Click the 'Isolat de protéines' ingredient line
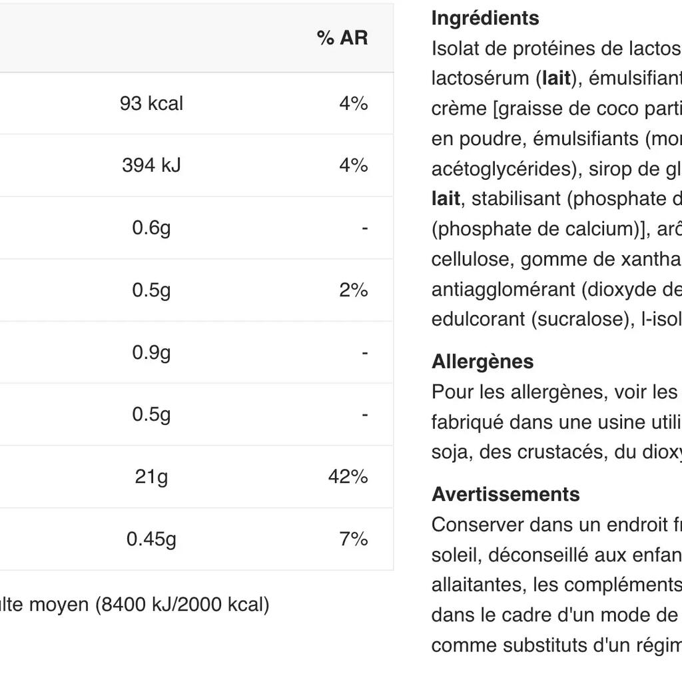Viewport: 682px width, 682px height. (x=557, y=49)
